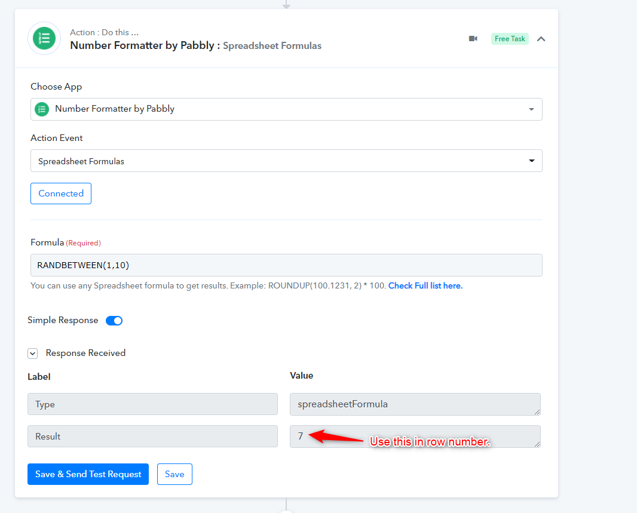The height and width of the screenshot is (513, 637).
Task: Click the 'Value' column header
Action: (x=301, y=376)
